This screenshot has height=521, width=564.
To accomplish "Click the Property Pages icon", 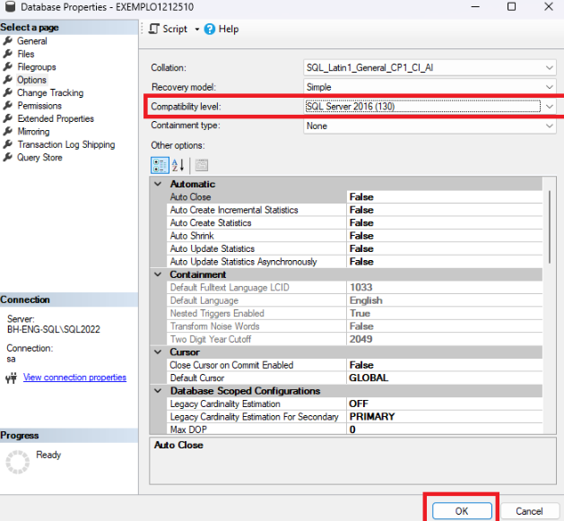I will 202,166.
